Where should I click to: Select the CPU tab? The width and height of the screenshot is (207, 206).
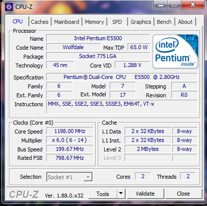click(18, 21)
